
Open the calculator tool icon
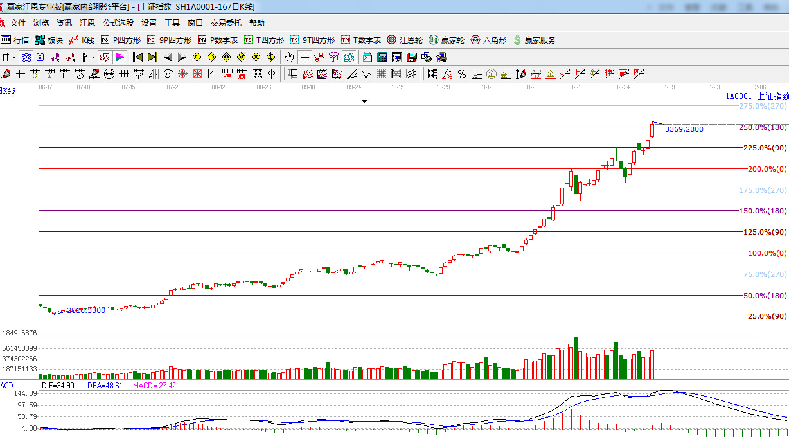point(382,57)
